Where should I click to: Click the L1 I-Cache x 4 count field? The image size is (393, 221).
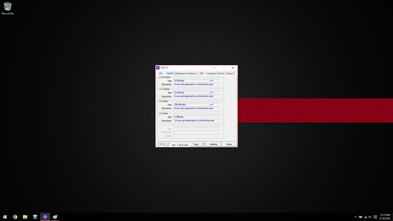(211, 92)
